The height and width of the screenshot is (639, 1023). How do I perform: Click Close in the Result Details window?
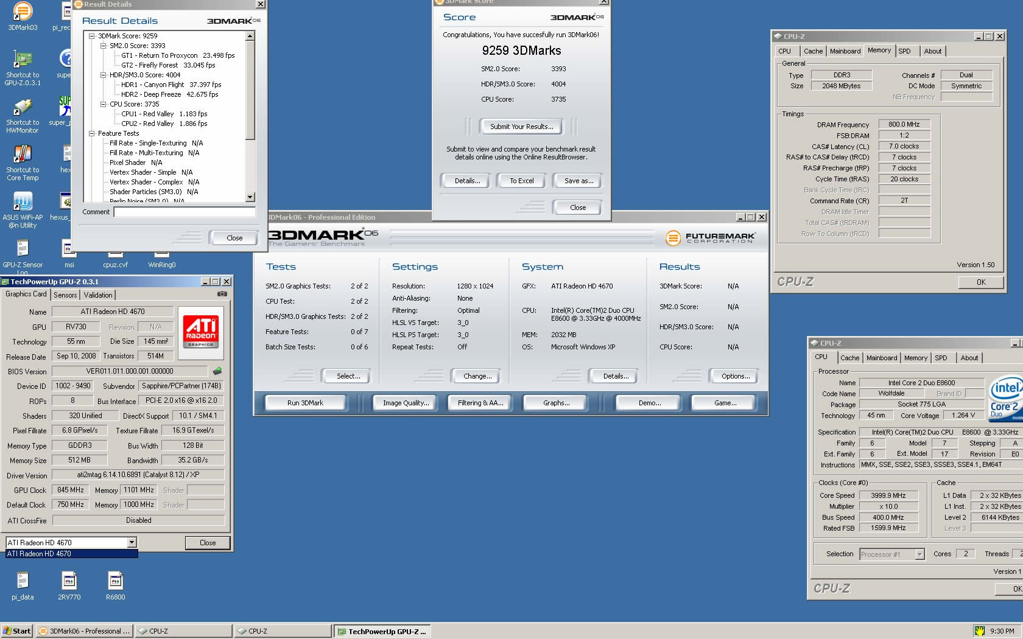(234, 238)
